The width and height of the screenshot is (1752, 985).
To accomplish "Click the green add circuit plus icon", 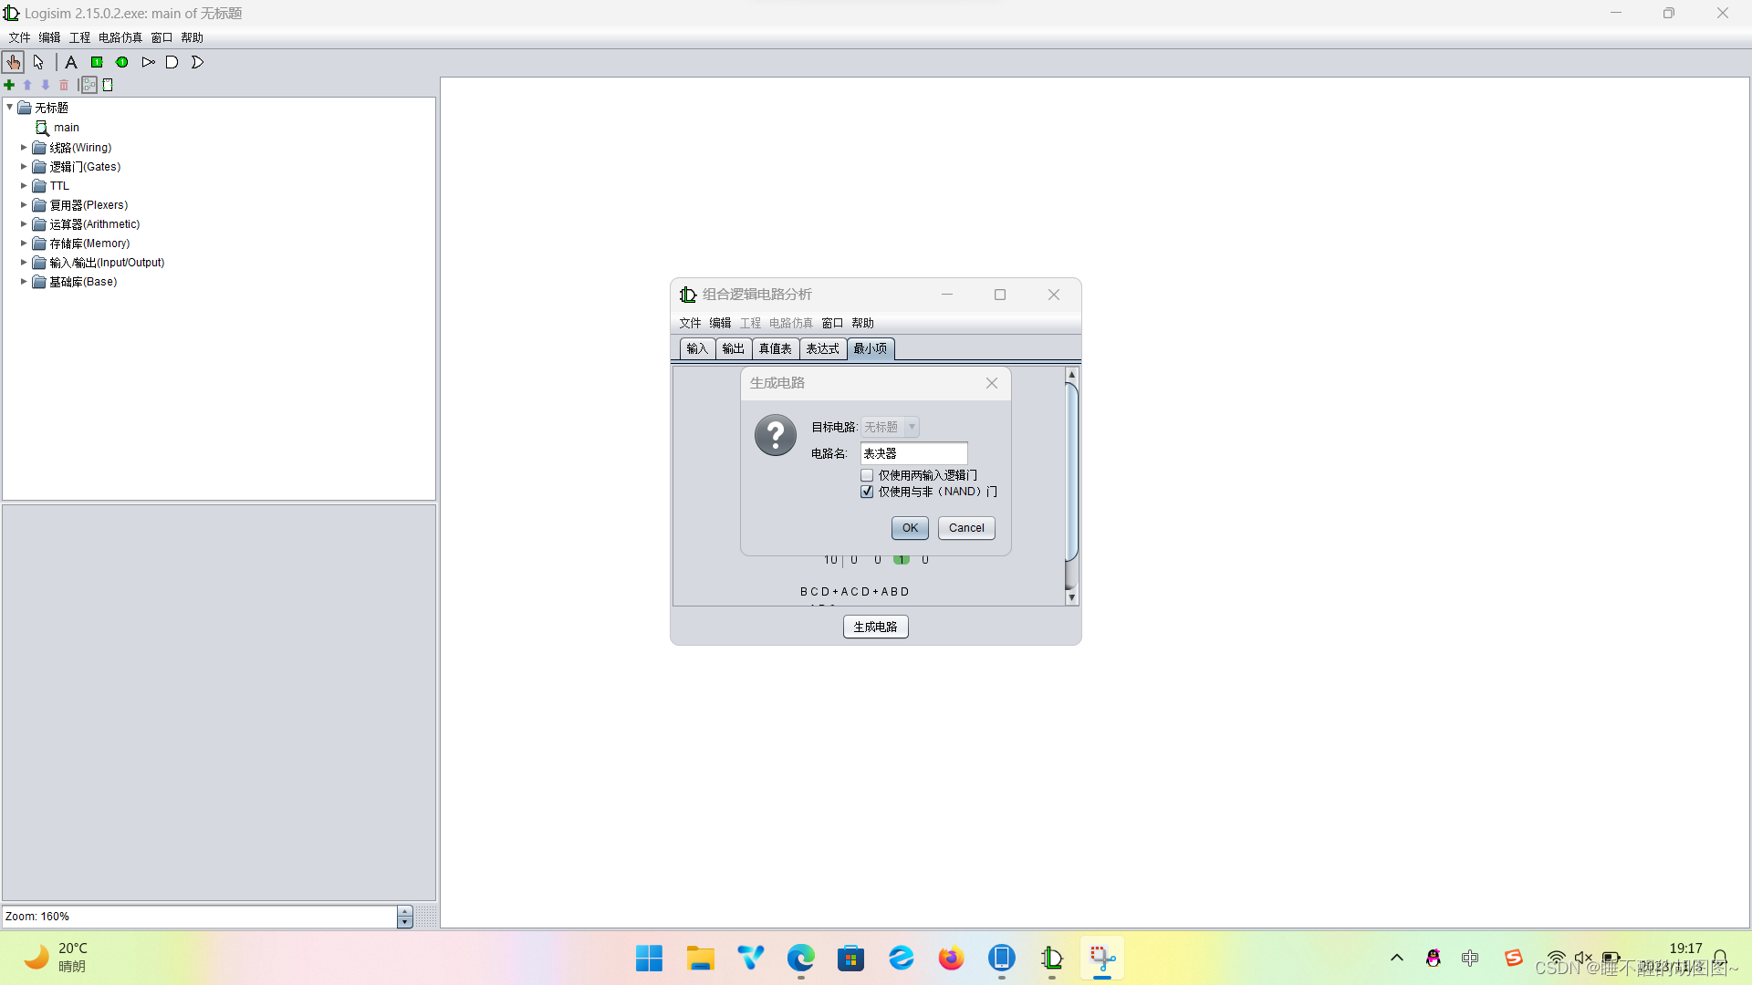I will (x=9, y=85).
